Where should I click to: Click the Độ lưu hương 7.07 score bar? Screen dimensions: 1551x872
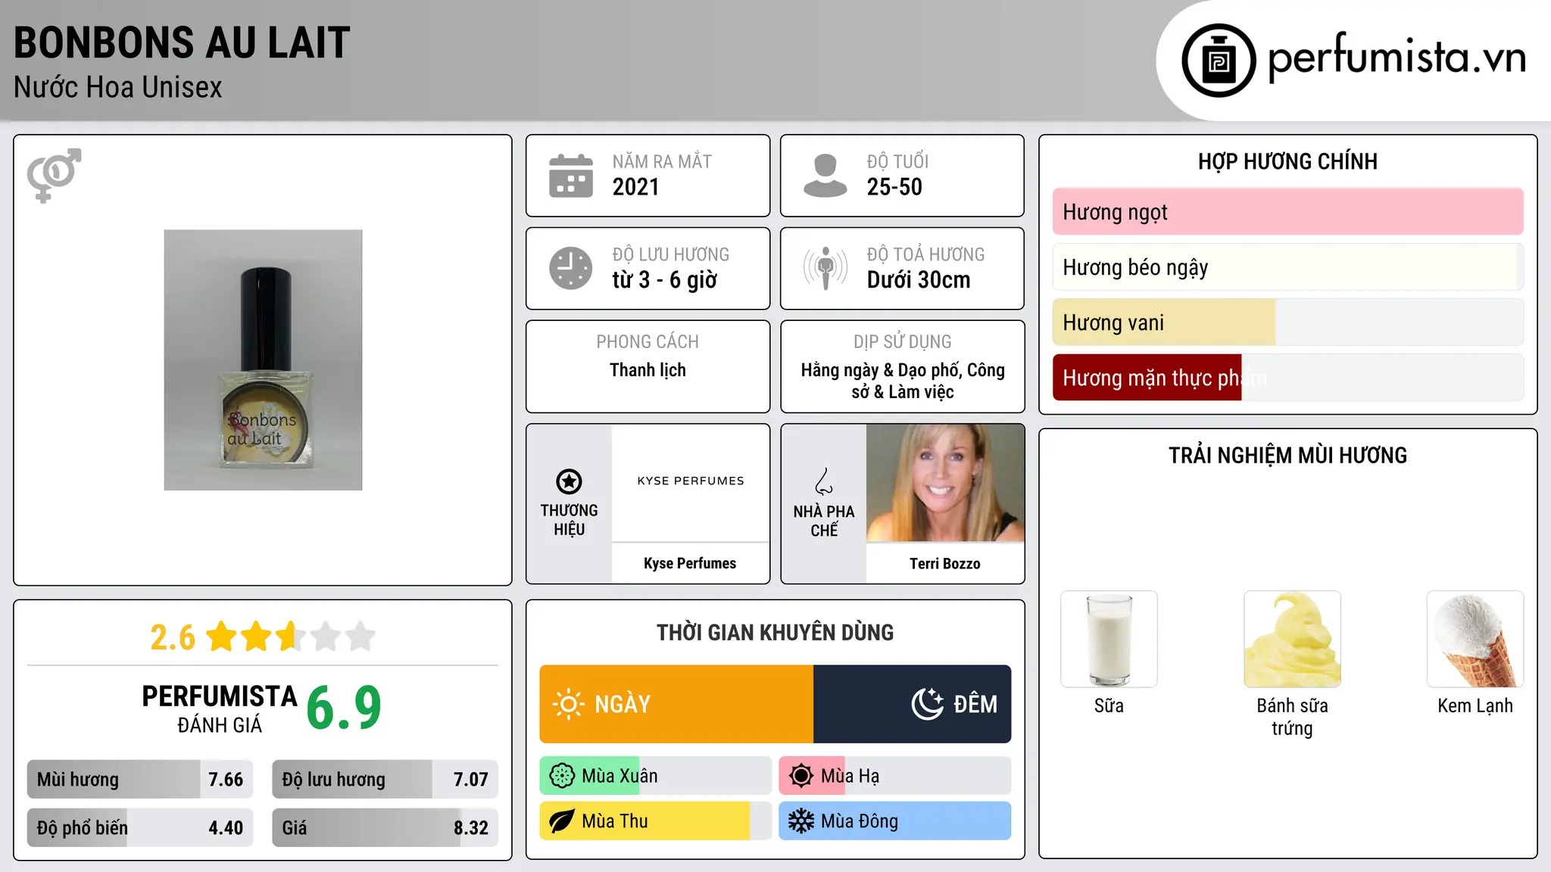pyautogui.click(x=385, y=779)
